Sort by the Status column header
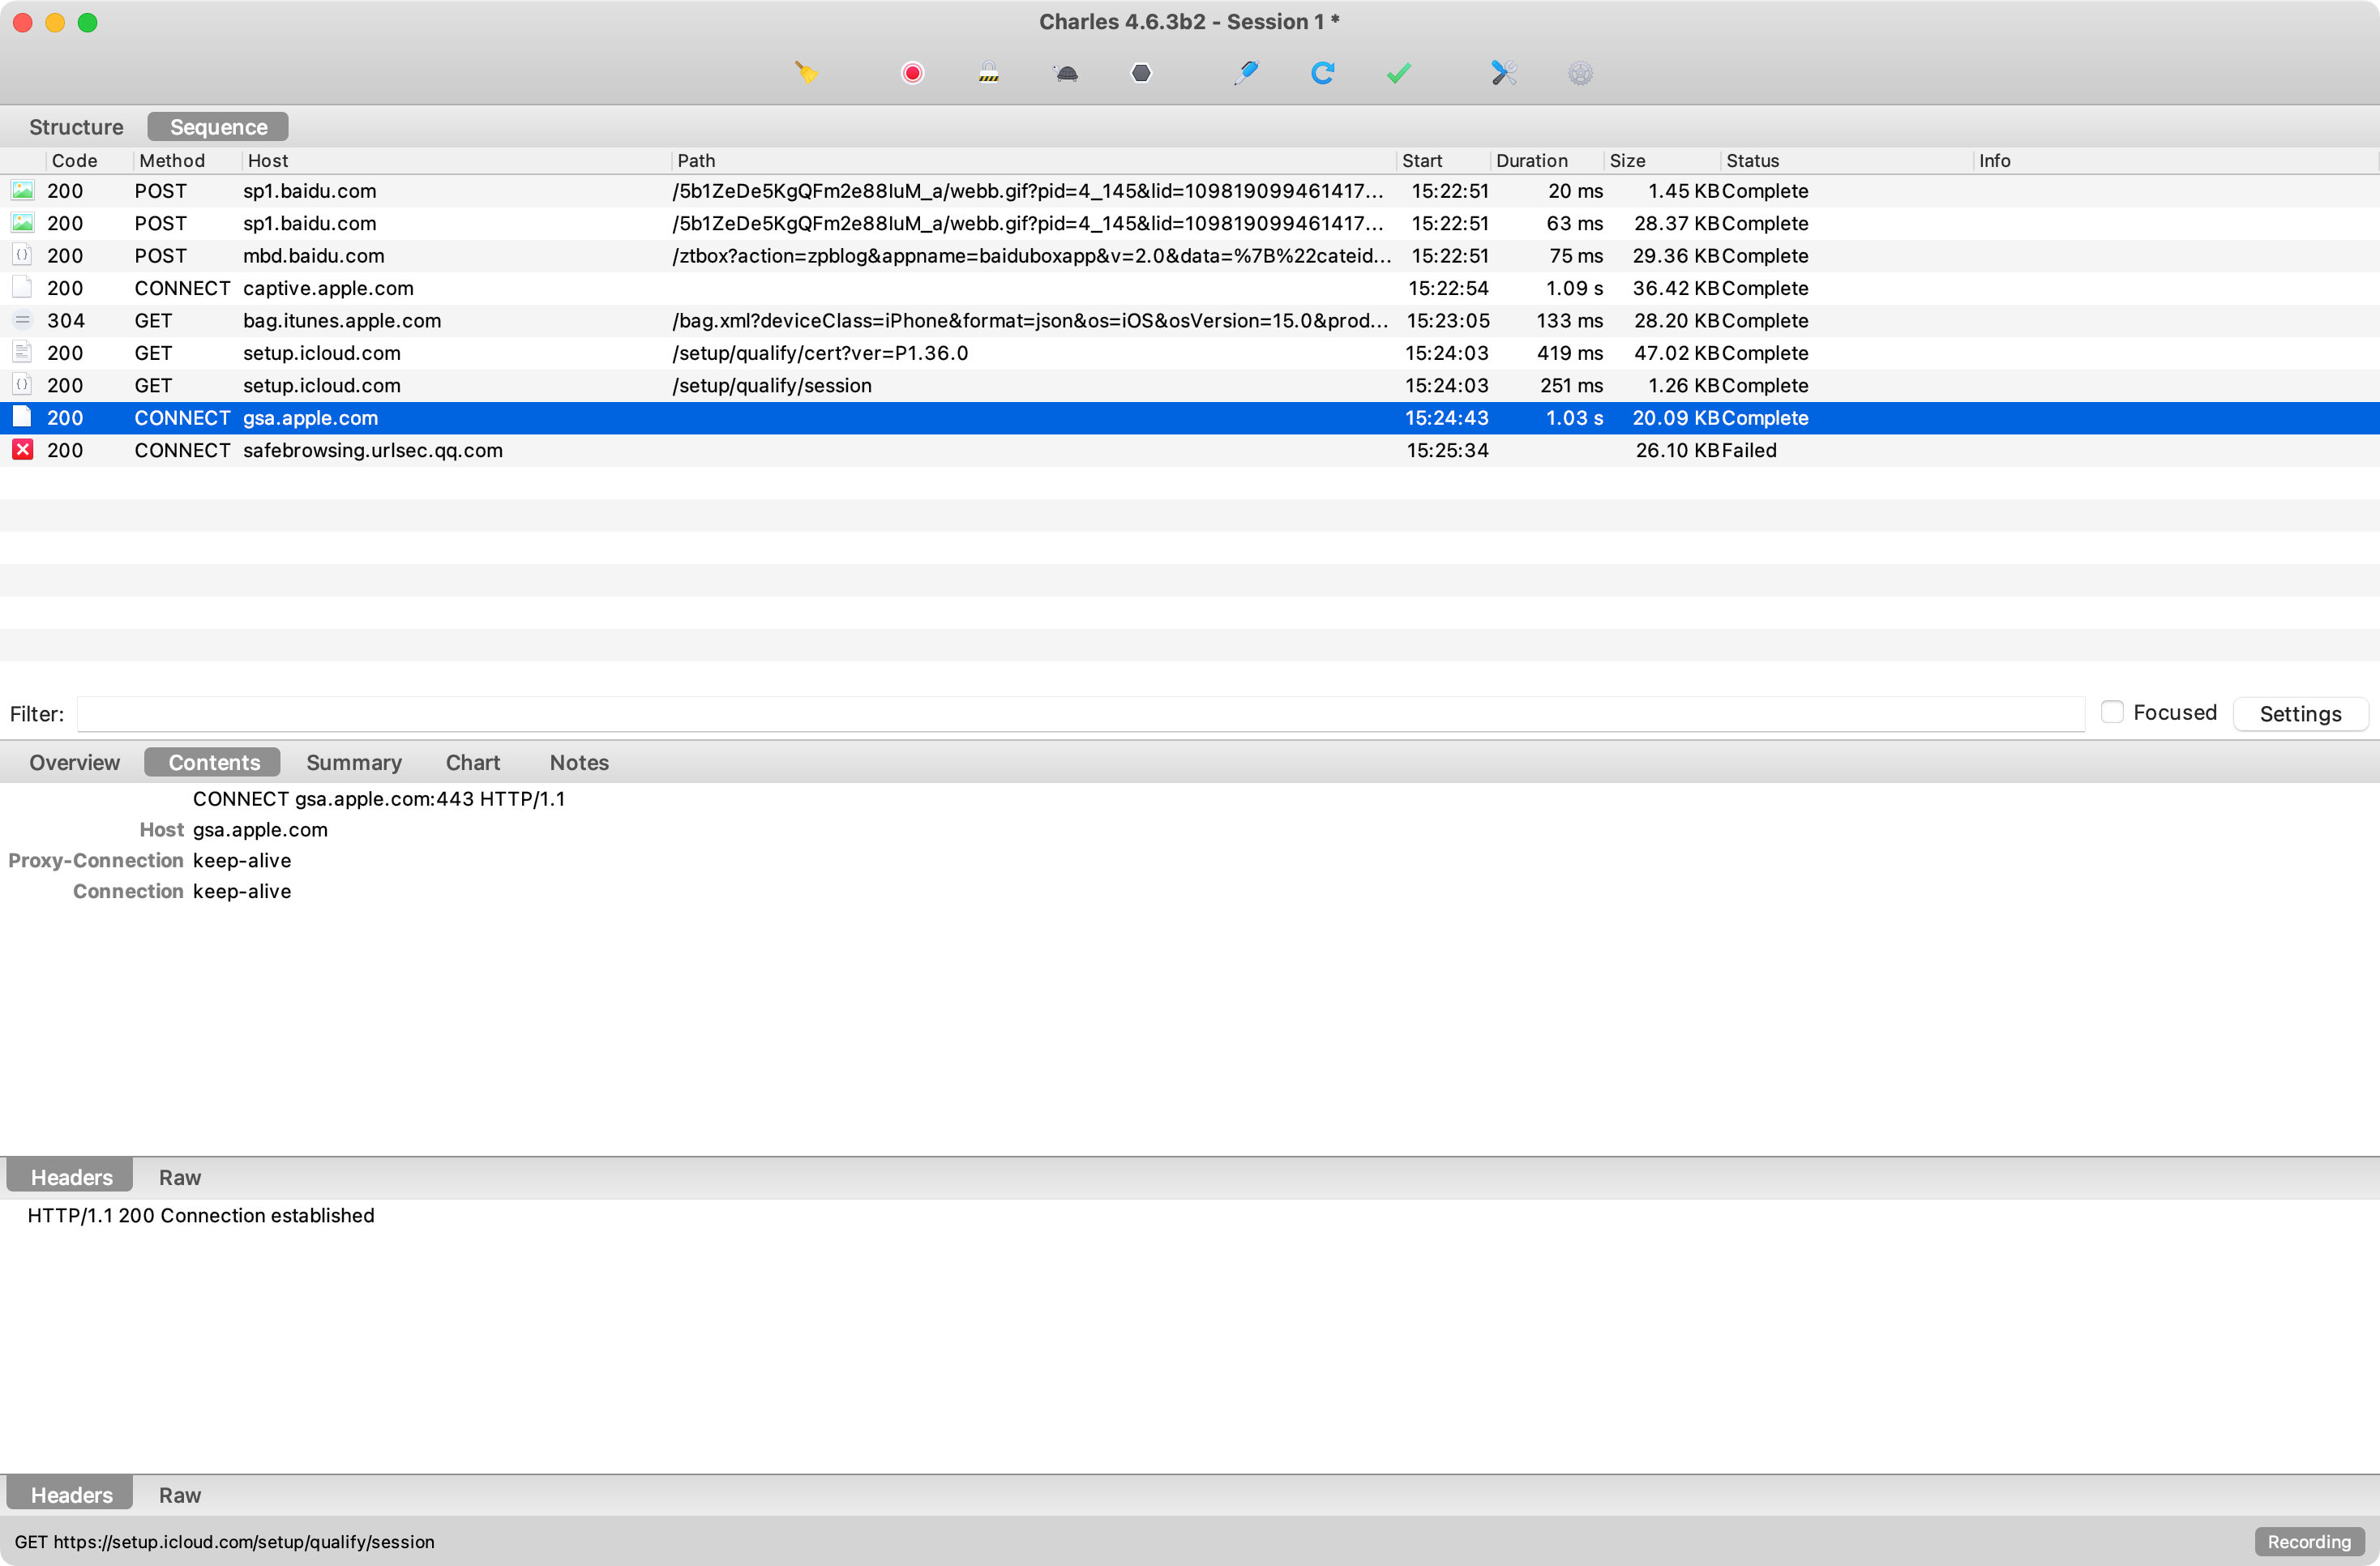 tap(1847, 160)
